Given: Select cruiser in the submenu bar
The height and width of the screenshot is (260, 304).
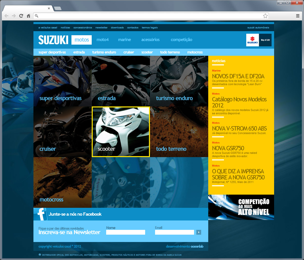Looking at the screenshot, I should point(129,52).
